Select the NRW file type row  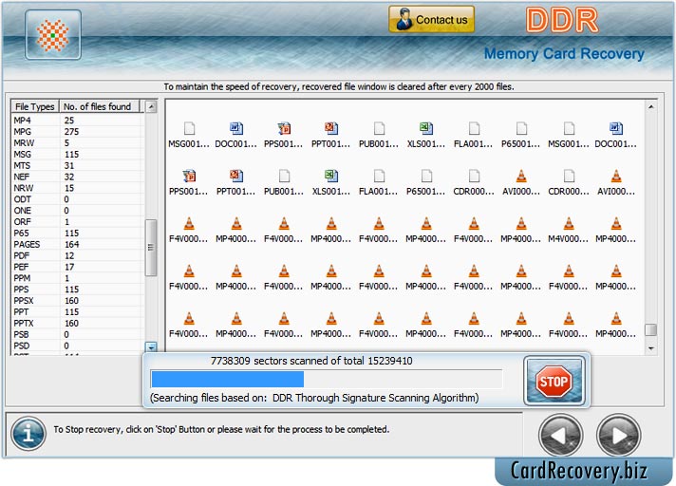point(78,188)
